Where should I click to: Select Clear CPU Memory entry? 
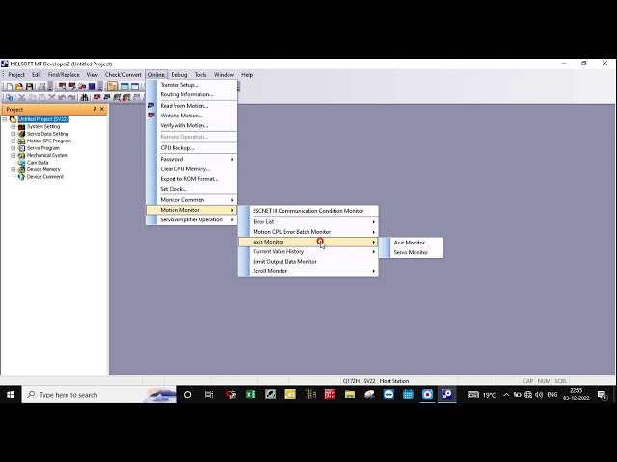[191, 169]
